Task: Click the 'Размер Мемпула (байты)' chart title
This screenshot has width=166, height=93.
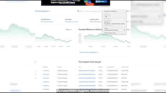Action: (91, 29)
